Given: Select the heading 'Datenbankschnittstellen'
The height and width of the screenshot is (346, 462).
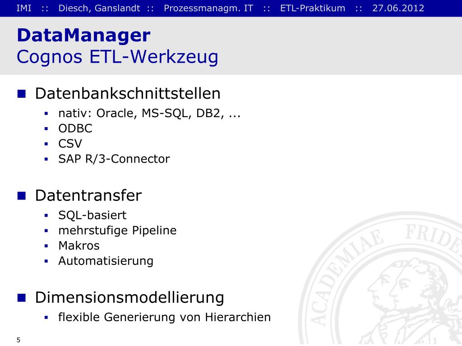Looking at the screenshot, I should pyautogui.click(x=128, y=94).
